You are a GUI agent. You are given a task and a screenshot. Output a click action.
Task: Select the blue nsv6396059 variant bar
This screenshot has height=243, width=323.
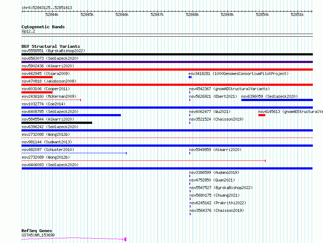tap(277, 100)
